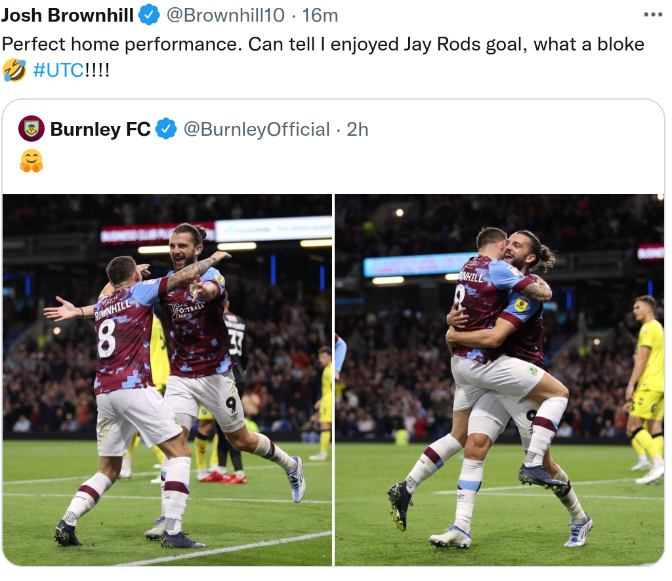Open the right photo of players hugging
The image size is (672, 581).
coord(499,380)
